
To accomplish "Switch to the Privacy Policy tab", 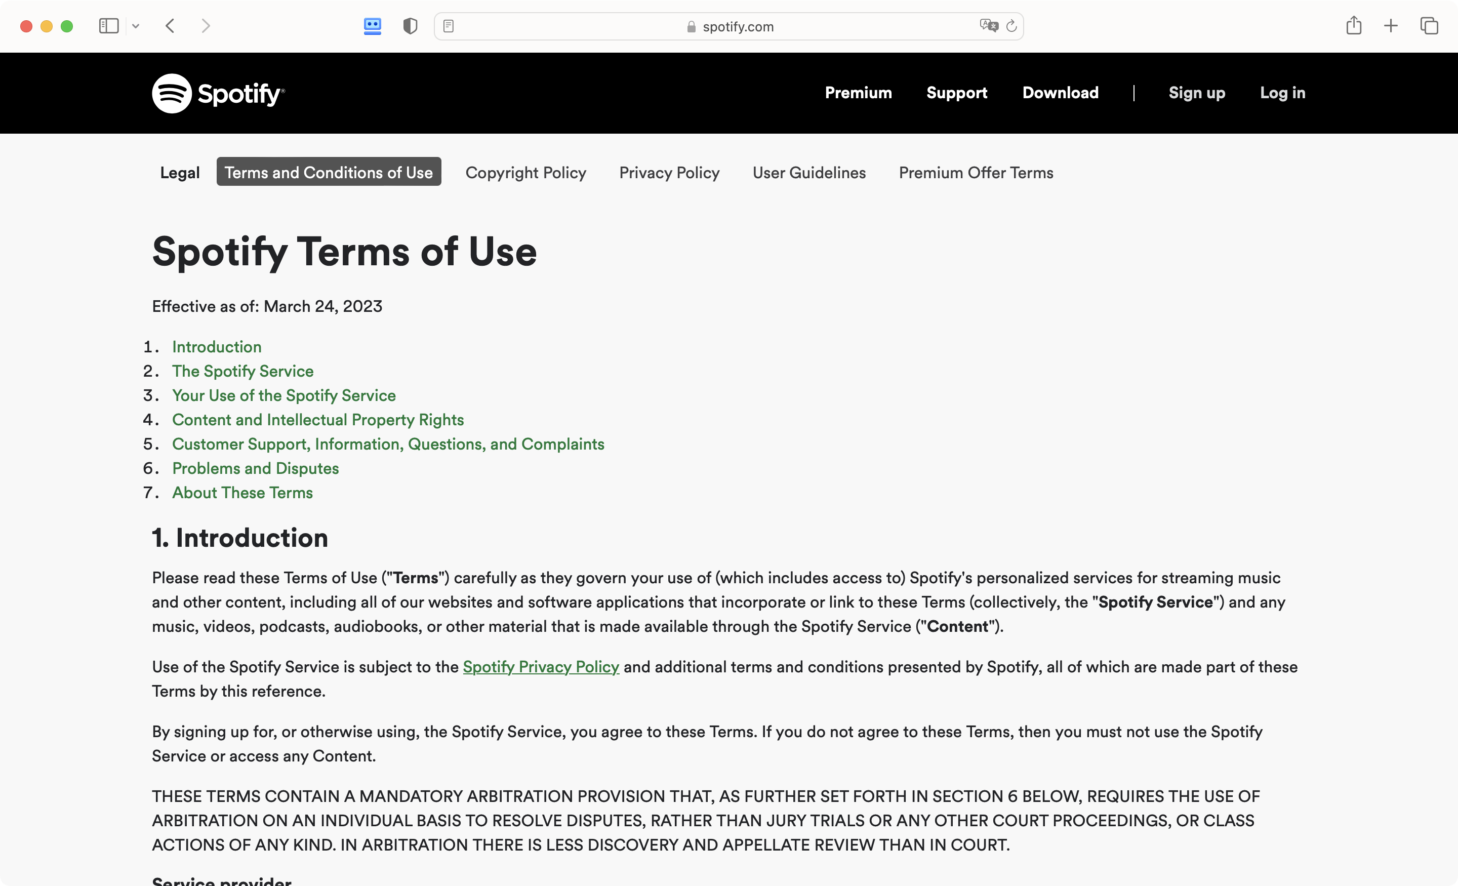I will tap(669, 172).
